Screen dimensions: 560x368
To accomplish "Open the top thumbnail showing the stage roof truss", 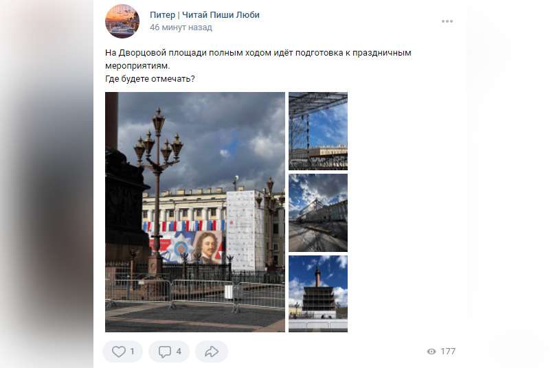I will tap(318, 131).
